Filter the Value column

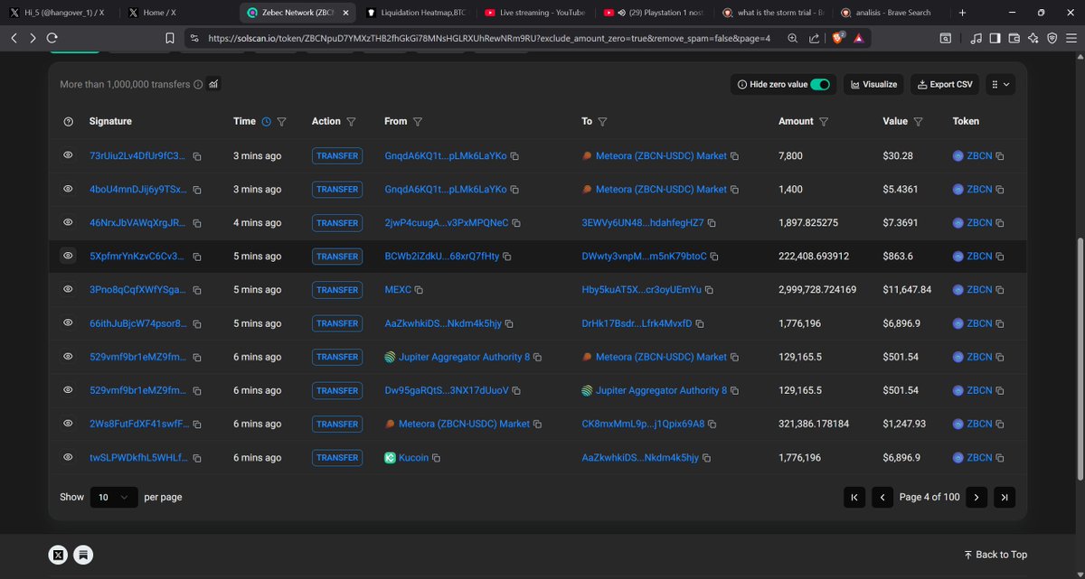pos(918,122)
